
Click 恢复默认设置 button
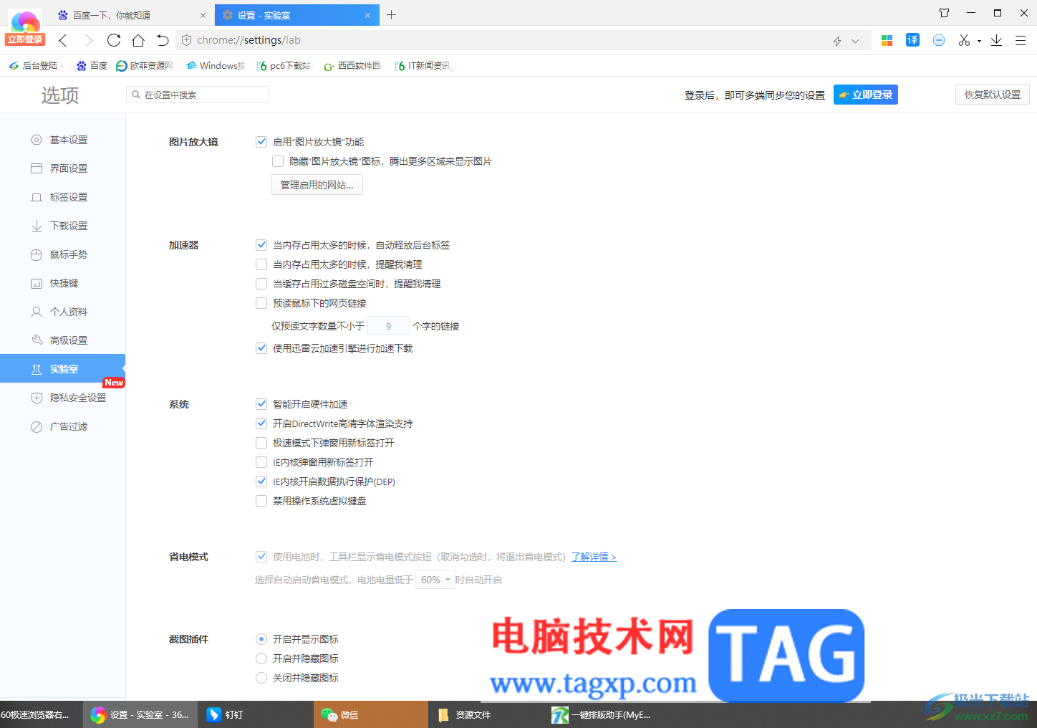(992, 95)
